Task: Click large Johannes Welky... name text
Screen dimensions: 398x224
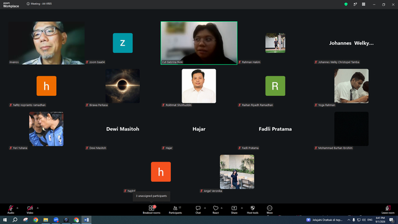Action: 351,43
